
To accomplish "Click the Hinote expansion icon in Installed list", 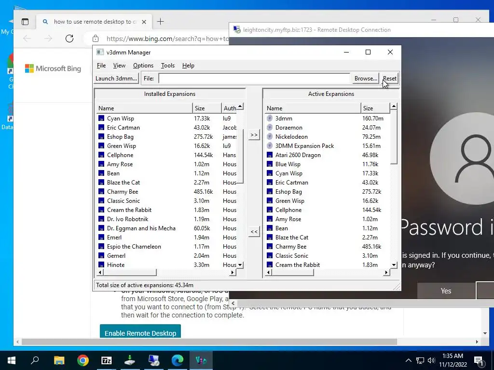I will (x=101, y=265).
